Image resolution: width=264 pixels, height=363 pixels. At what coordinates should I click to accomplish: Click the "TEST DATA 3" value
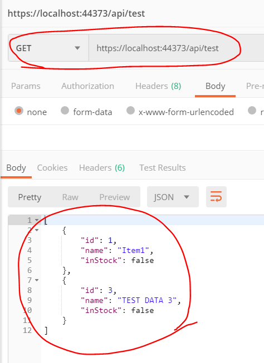point(147,300)
